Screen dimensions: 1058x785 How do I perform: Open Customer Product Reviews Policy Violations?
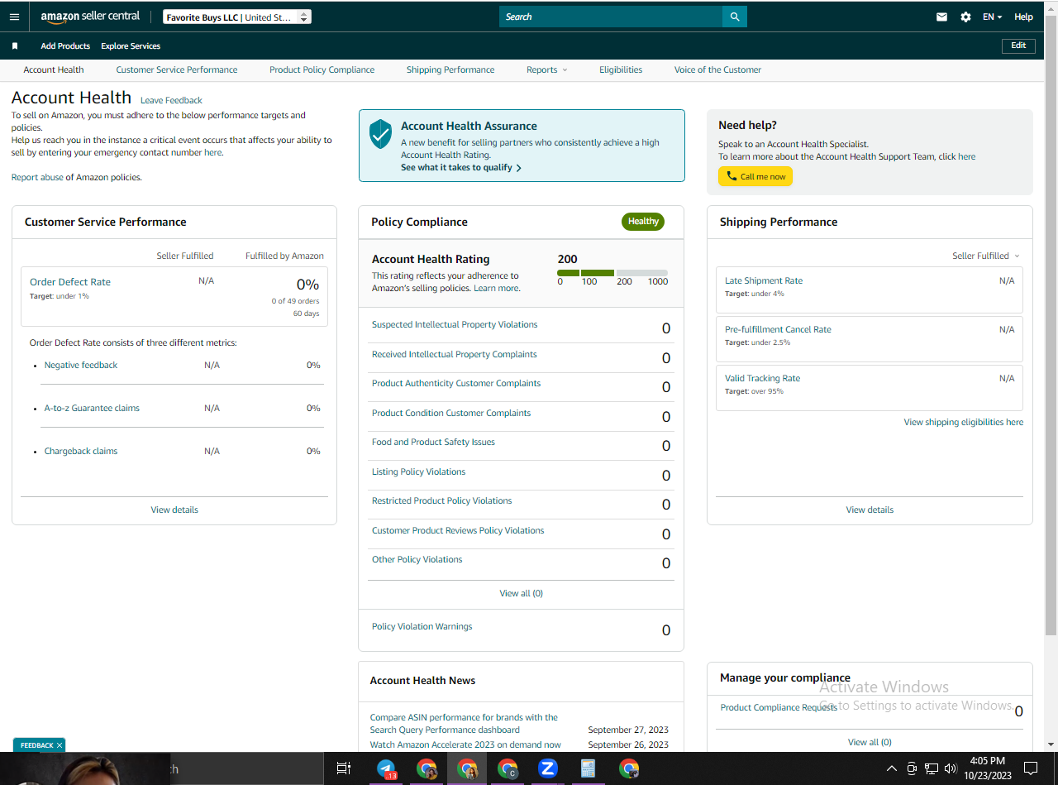tap(458, 530)
